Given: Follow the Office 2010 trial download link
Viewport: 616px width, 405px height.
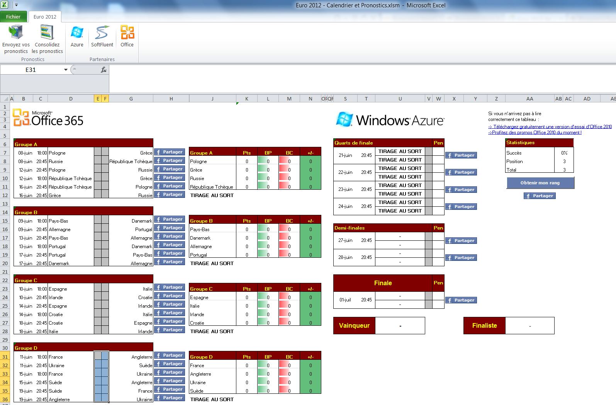Looking at the screenshot, I should (x=550, y=127).
